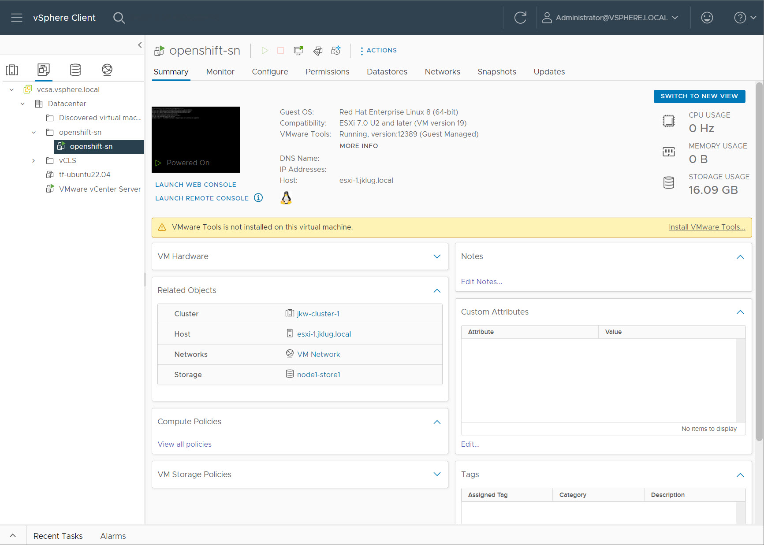Open the search magnifier icon

click(119, 18)
